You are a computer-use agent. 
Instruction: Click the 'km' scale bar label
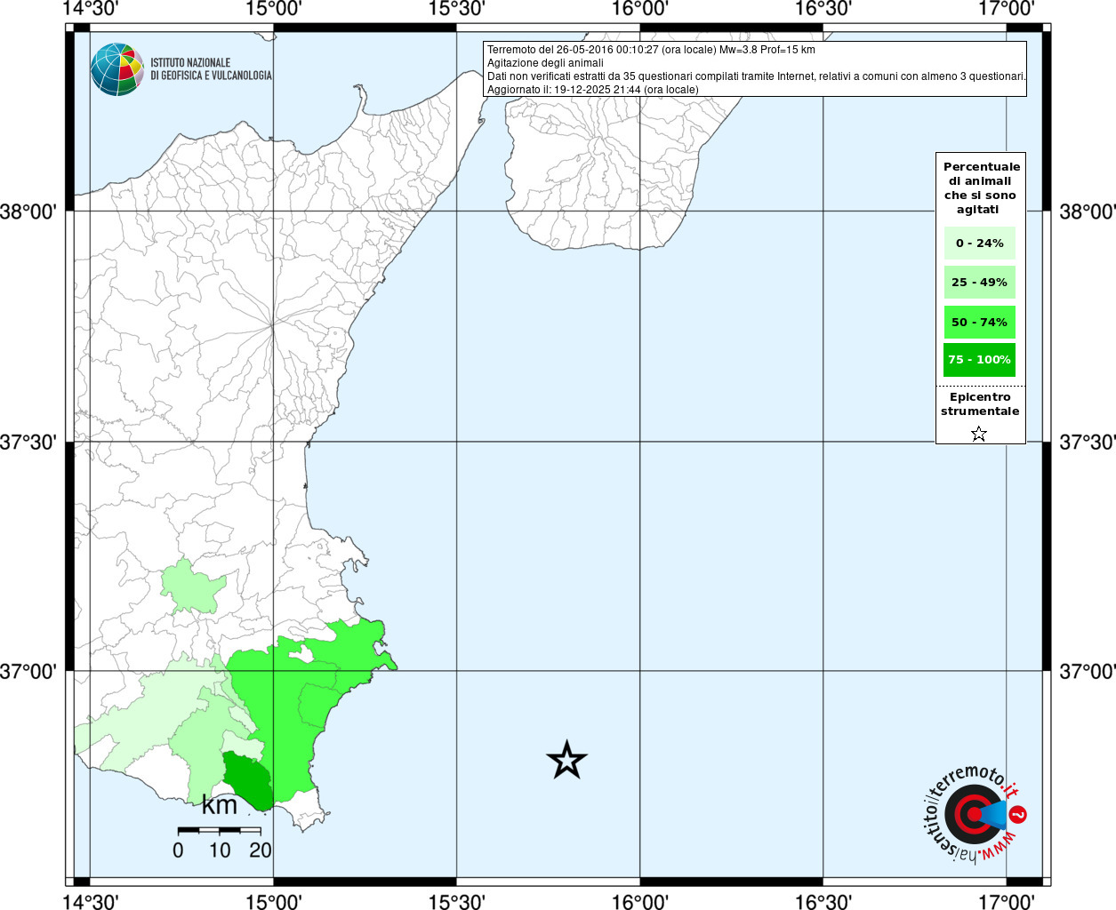[x=220, y=806]
